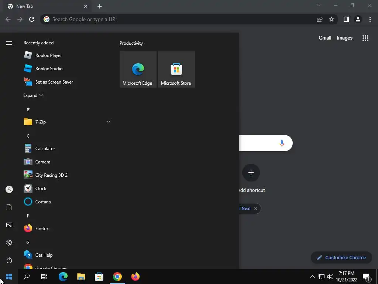Open Chrome profile avatar menu
Viewport: 378px width, 284px height.
pos(358,19)
